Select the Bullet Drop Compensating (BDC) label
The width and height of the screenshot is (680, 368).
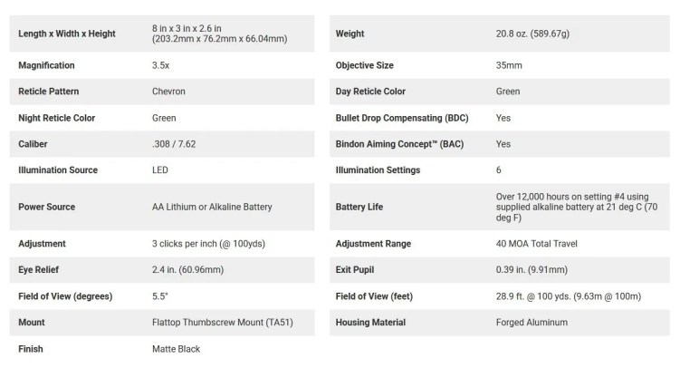point(402,118)
